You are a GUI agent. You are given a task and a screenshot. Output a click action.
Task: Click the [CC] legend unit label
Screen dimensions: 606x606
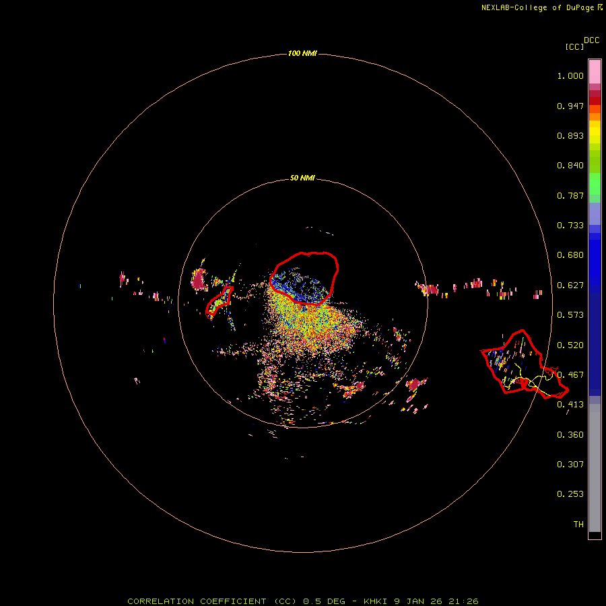coord(574,46)
